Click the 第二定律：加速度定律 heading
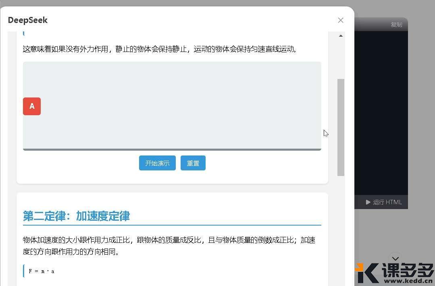The width and height of the screenshot is (435, 286). pos(77,216)
